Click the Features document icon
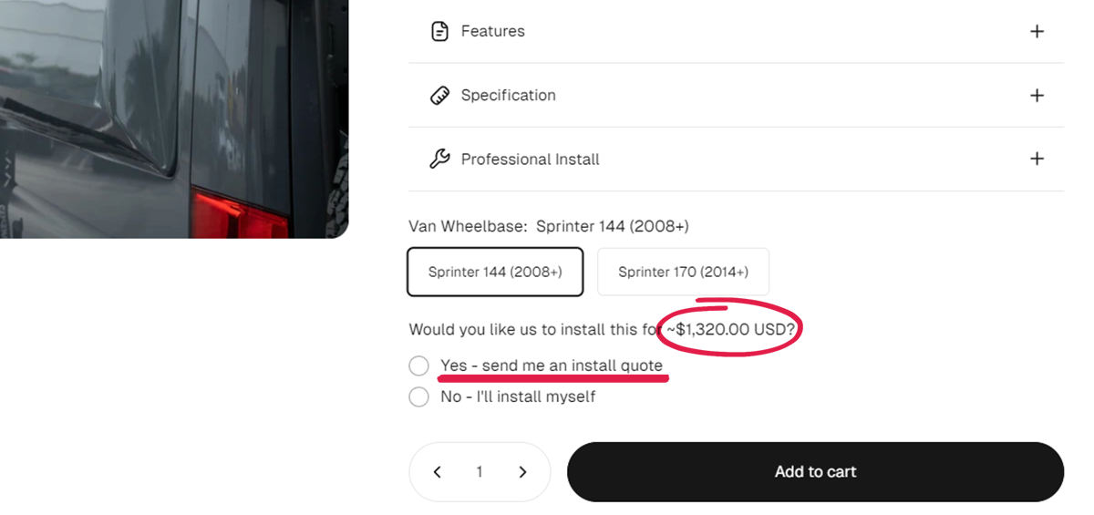 point(439,31)
